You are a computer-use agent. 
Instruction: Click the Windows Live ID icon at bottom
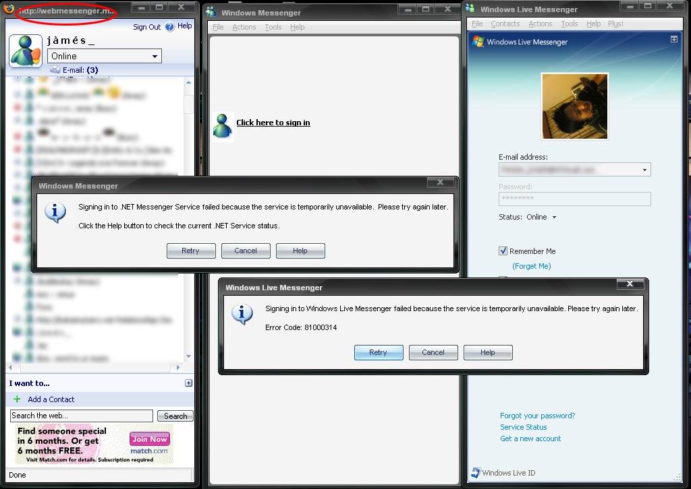(475, 473)
